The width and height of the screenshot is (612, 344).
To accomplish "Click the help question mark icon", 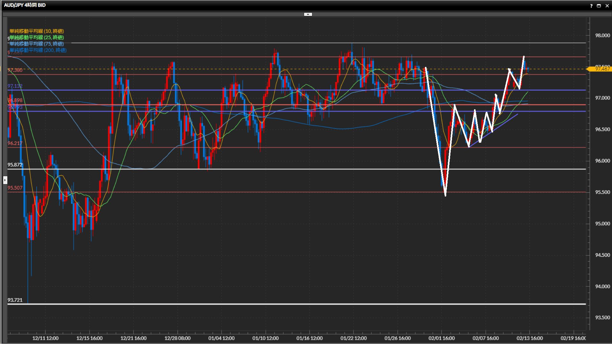I will pos(591,6).
